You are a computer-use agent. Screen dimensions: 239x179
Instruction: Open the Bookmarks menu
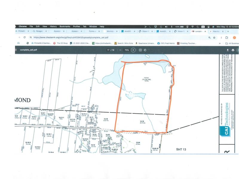point(65,26)
